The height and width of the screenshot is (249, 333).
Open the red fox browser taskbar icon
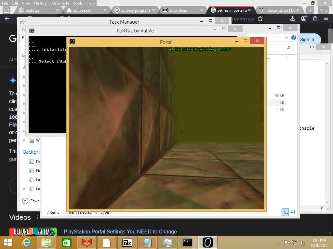coord(87,243)
